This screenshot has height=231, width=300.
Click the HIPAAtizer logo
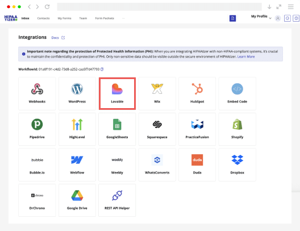[x=11, y=18]
